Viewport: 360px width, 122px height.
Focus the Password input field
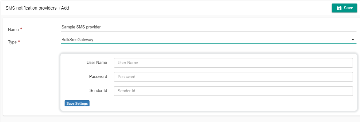pos(233,77)
